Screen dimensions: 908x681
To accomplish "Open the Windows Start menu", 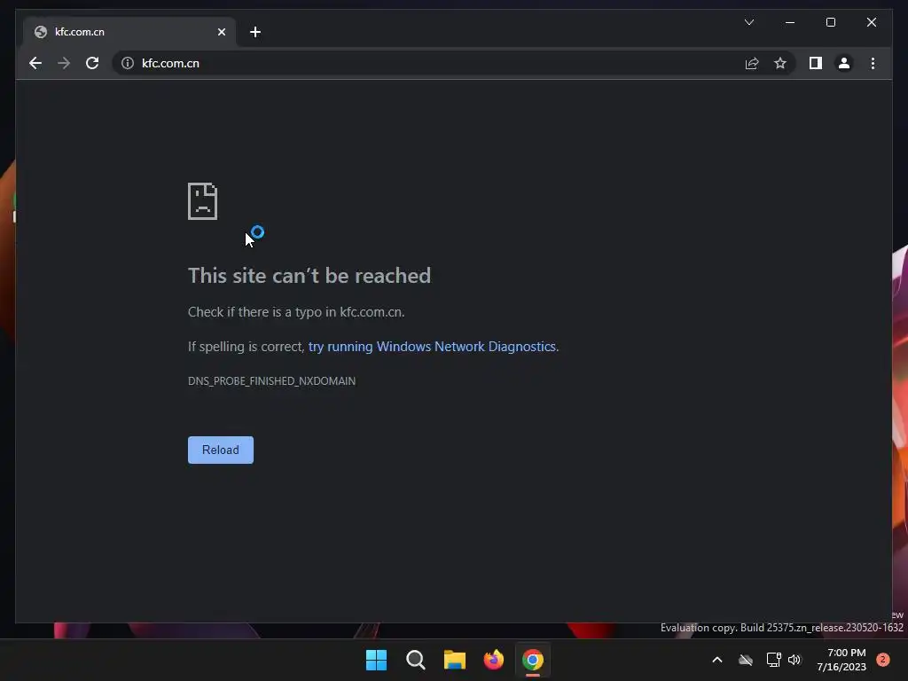I will click(376, 660).
